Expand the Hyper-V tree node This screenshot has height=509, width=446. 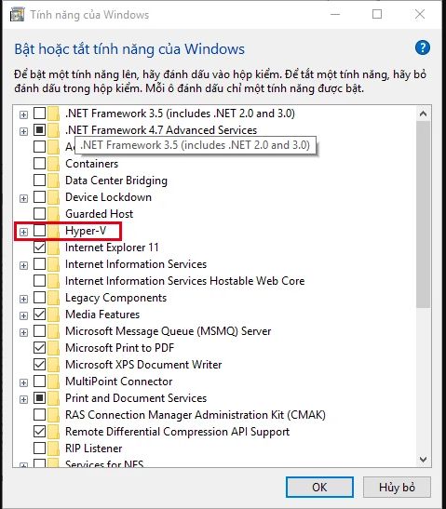pos(23,232)
